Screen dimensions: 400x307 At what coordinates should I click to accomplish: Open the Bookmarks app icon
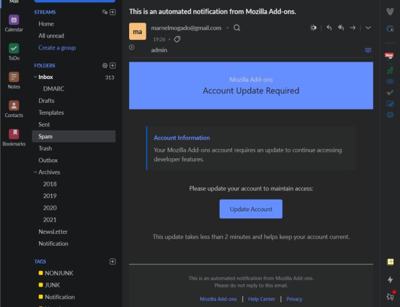tap(14, 134)
